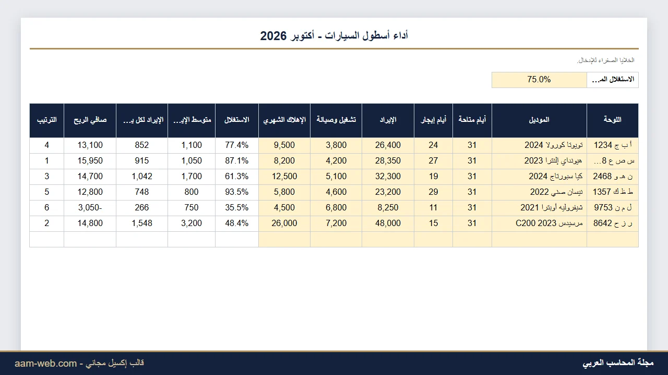Image resolution: width=668 pixels, height=375 pixels.
Task: Click the plate cell ending in 1234
Action: 612,145
